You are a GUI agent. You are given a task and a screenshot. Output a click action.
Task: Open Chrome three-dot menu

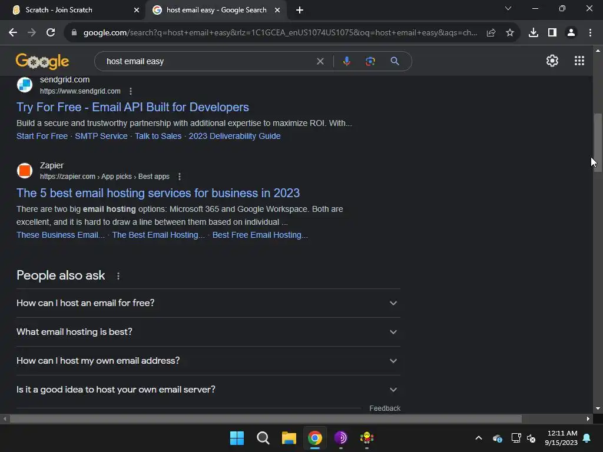[590, 33]
